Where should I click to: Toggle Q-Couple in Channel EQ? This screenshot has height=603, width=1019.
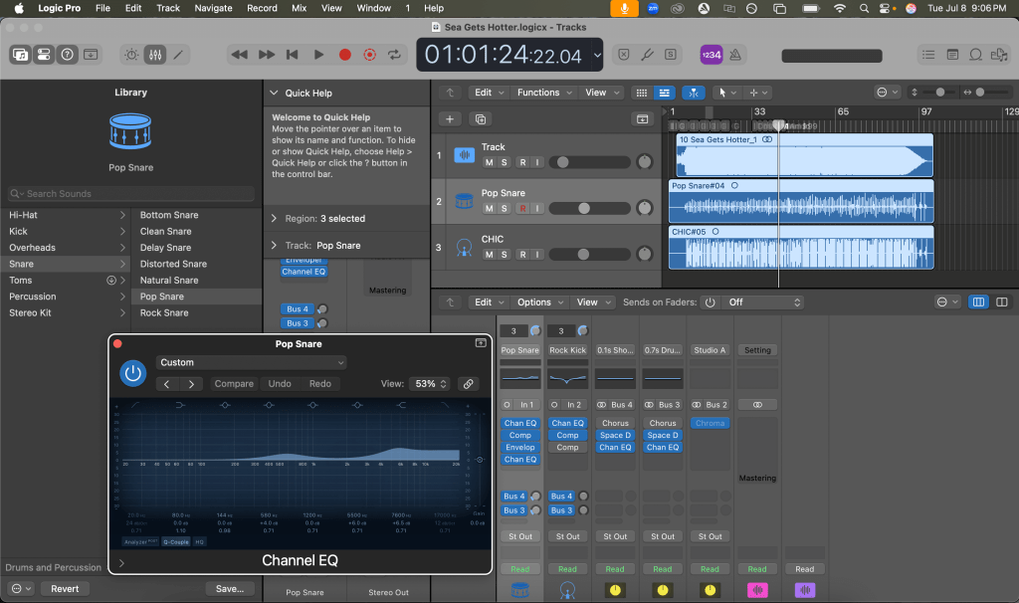point(175,542)
